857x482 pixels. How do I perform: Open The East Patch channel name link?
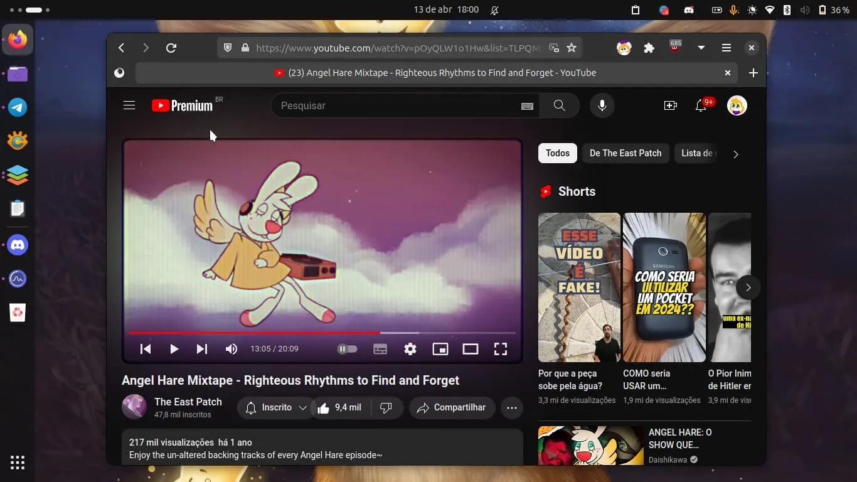pos(188,402)
